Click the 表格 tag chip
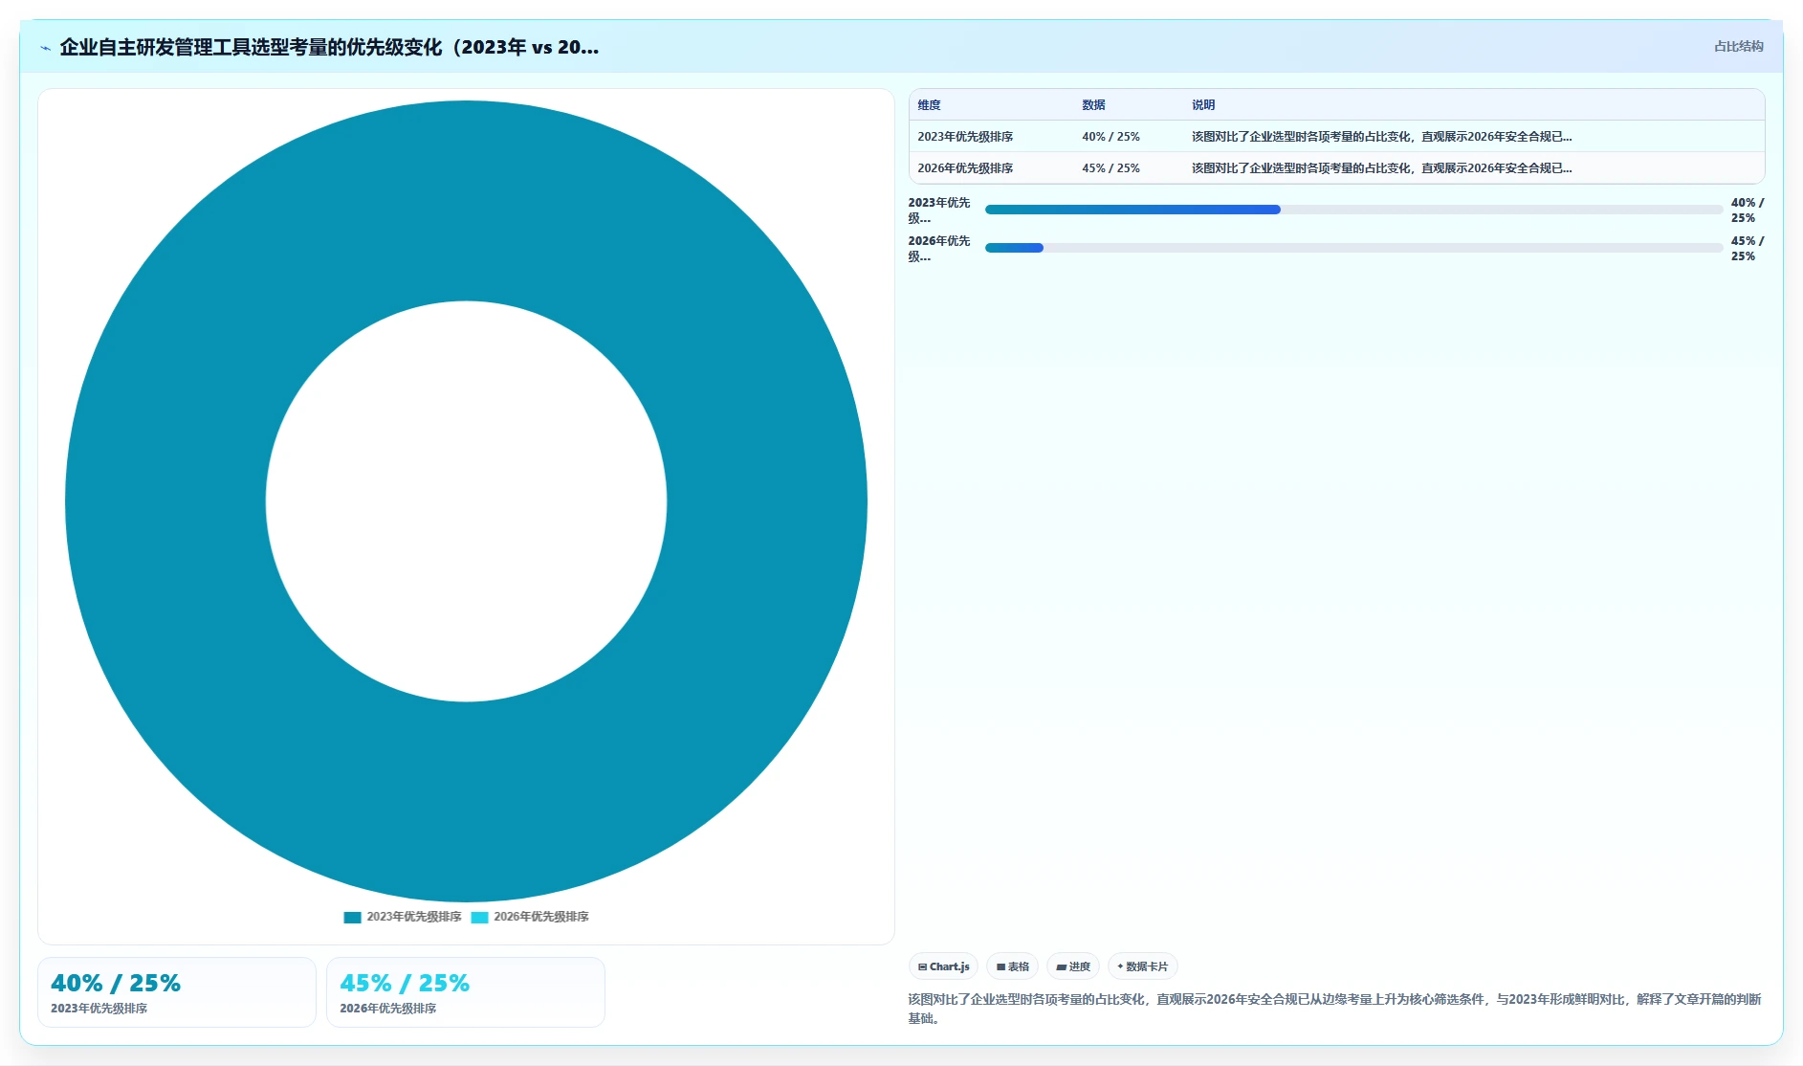 [x=1012, y=966]
